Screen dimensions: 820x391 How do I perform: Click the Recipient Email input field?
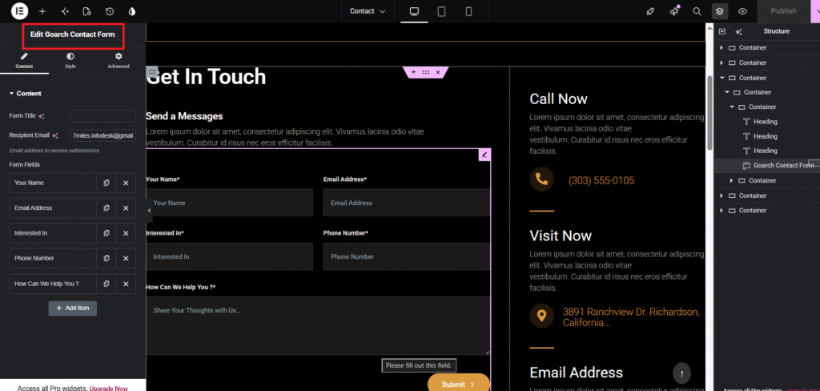point(102,135)
